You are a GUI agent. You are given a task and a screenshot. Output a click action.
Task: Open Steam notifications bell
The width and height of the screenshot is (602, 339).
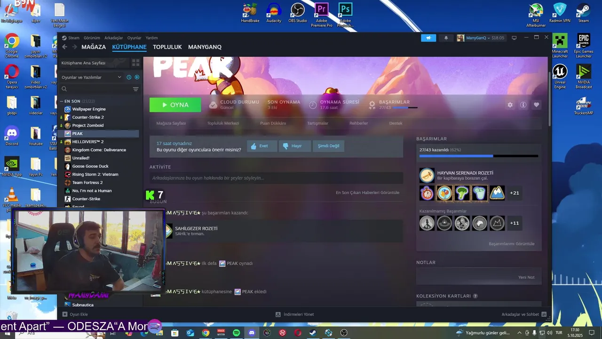tap(446, 38)
